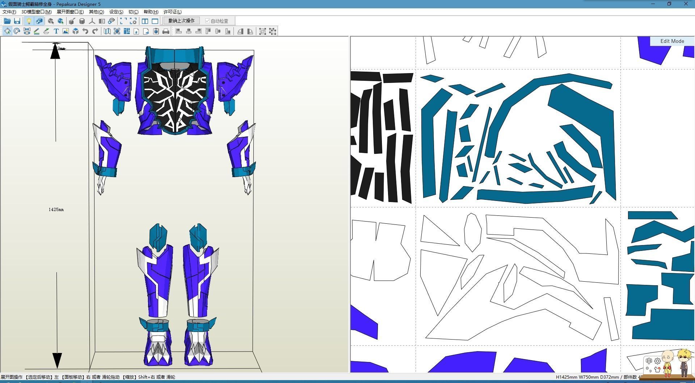This screenshot has height=383, width=695.
Task: Click the H1425mm W750mm D372mm status text
Action: coord(587,377)
